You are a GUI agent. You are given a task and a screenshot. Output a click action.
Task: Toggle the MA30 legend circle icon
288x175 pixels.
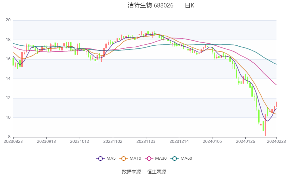click(149, 158)
